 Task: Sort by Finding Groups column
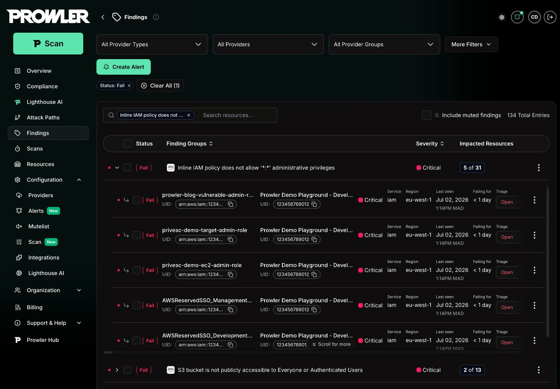point(190,144)
